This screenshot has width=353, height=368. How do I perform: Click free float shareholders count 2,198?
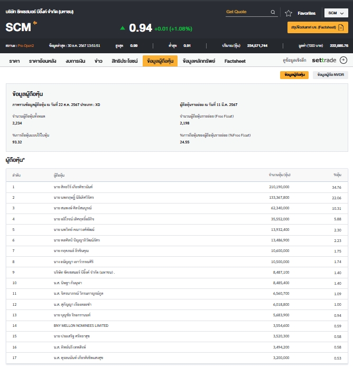(184, 123)
